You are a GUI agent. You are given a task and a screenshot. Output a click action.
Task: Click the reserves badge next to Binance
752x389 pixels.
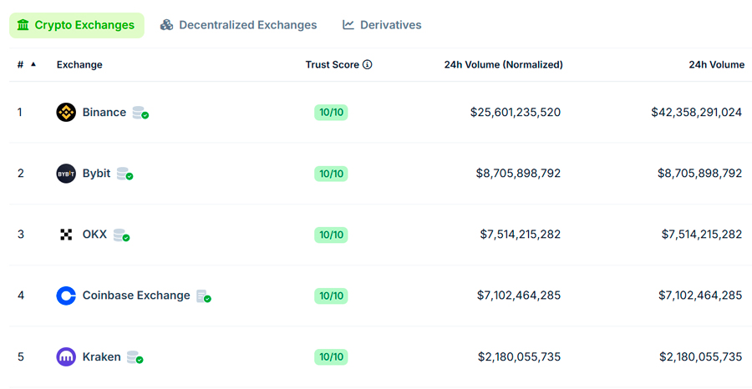coord(140,113)
